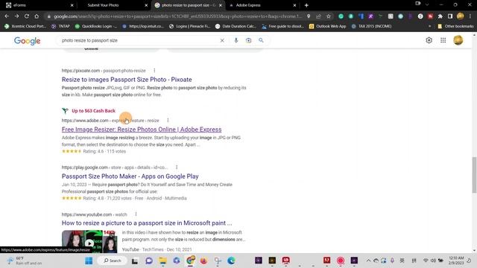Open more options for YouTube result
The image size is (477, 268).
point(136,214)
